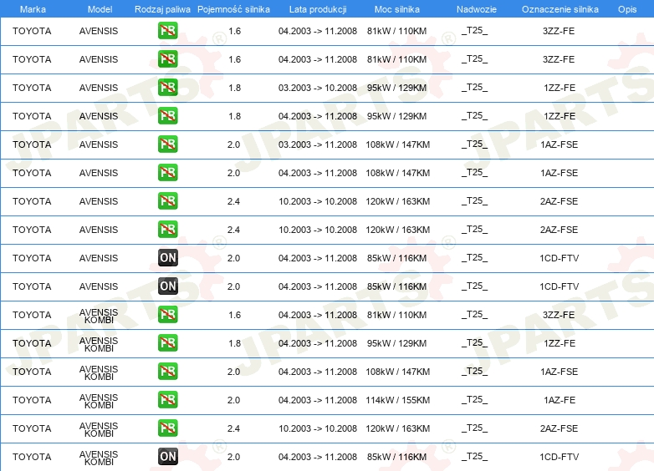Click capacity 1.6 in the Avensis Kombi row

234,315
